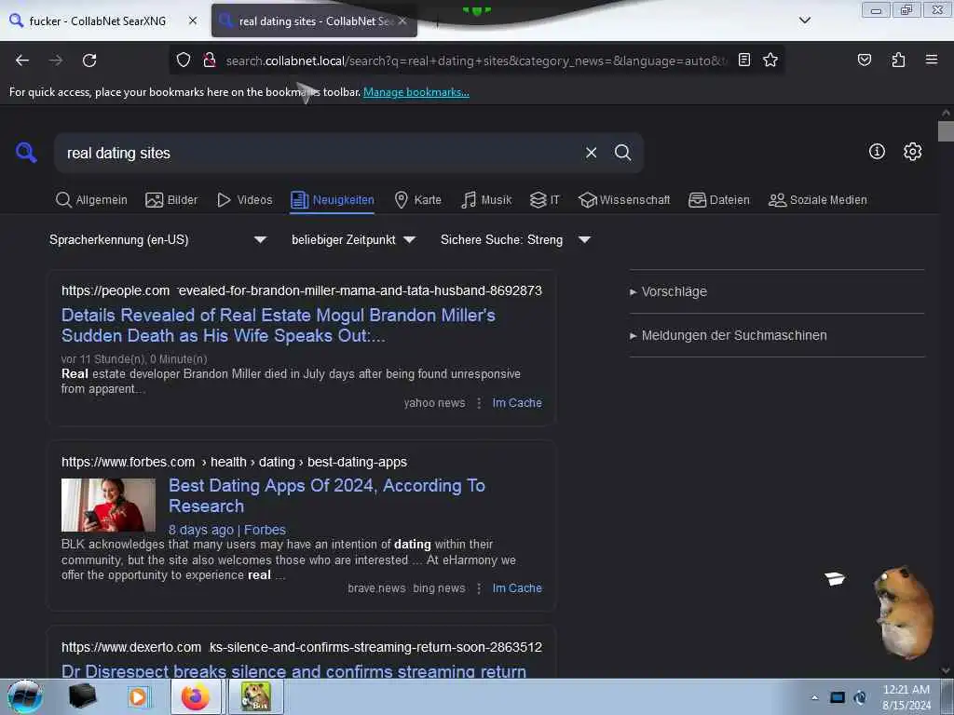
Task: Open the Extensions puzzle icon
Action: pyautogui.click(x=898, y=60)
